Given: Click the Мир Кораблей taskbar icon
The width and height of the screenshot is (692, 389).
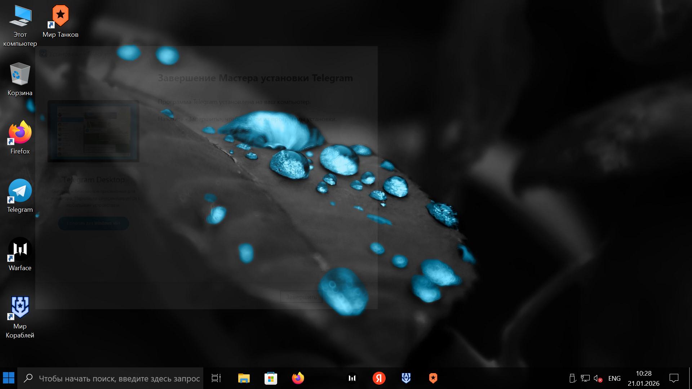Looking at the screenshot, I should coord(406,378).
